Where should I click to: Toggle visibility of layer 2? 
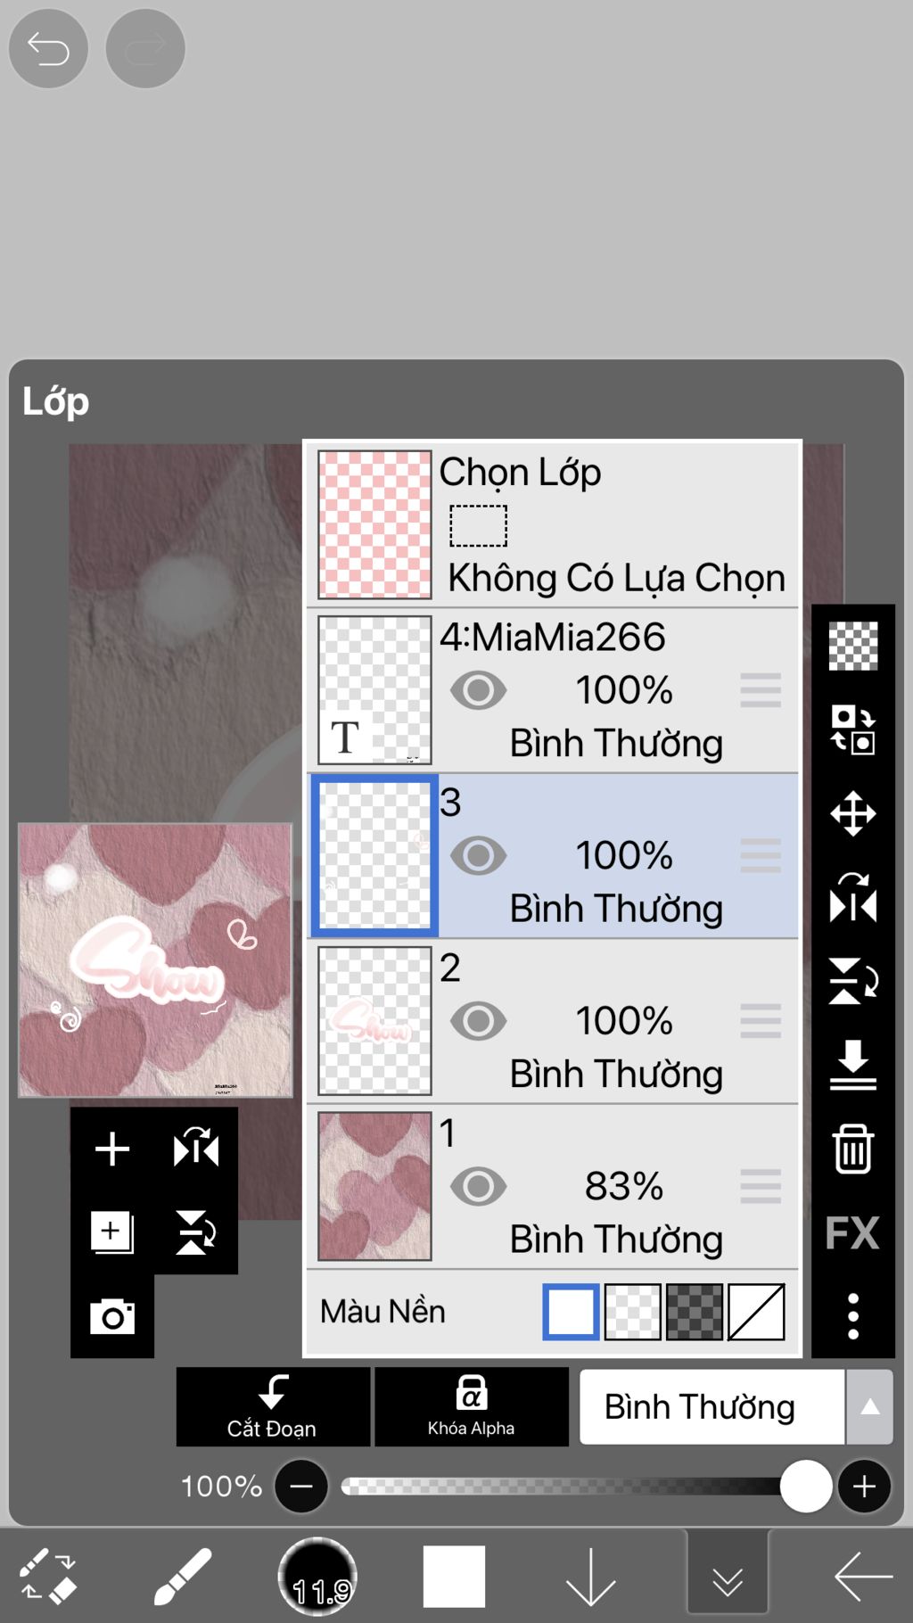point(478,1021)
